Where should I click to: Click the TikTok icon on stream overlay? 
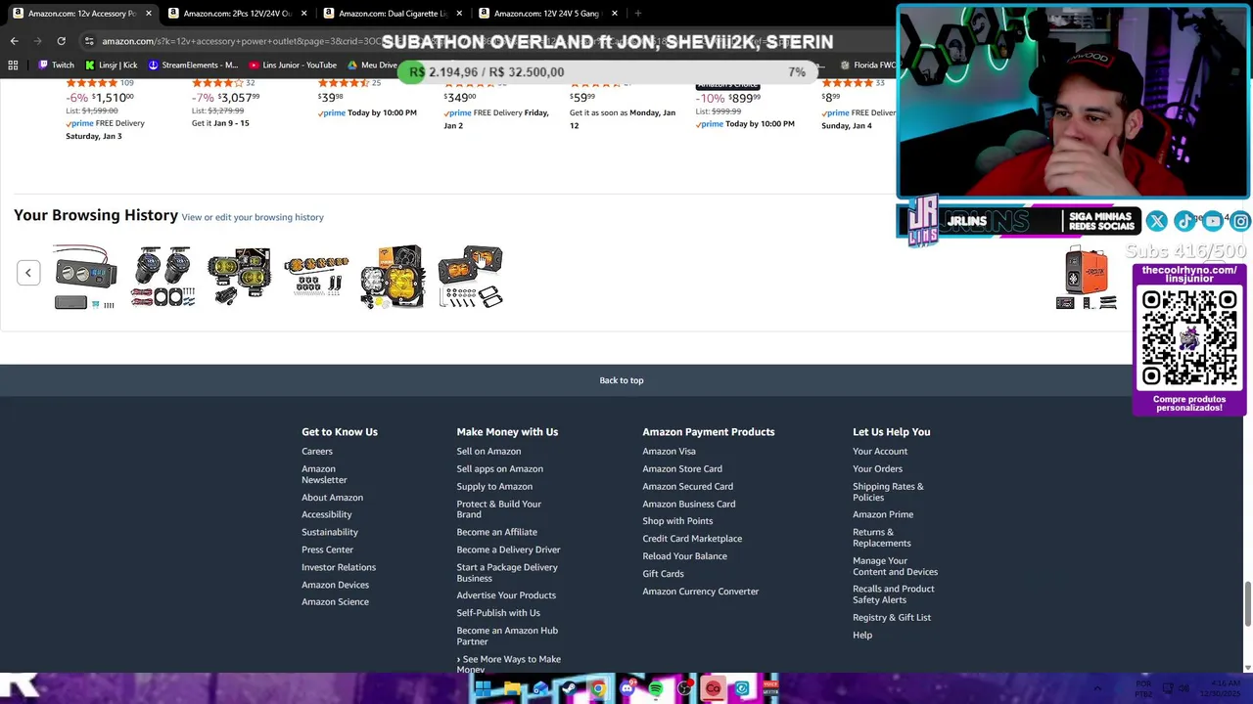coord(1184,222)
